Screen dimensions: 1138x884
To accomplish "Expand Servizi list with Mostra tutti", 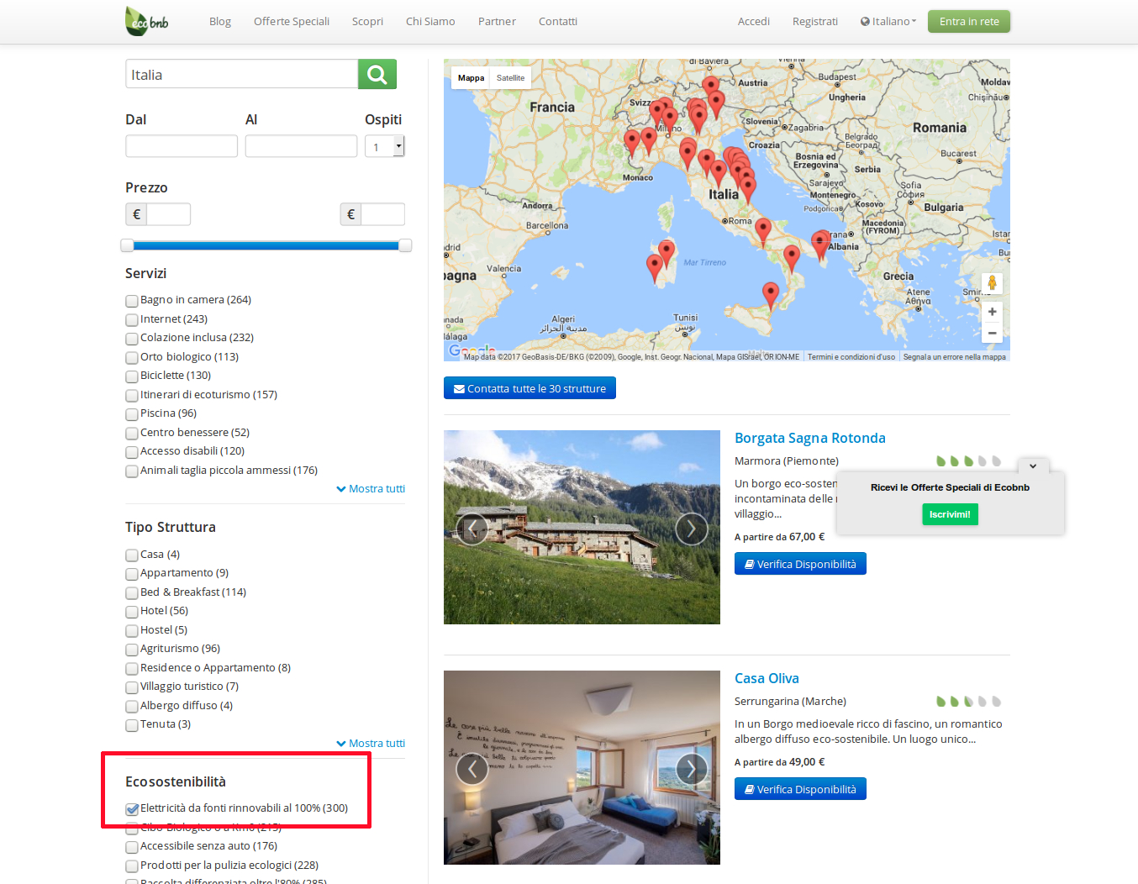I will [x=371, y=489].
